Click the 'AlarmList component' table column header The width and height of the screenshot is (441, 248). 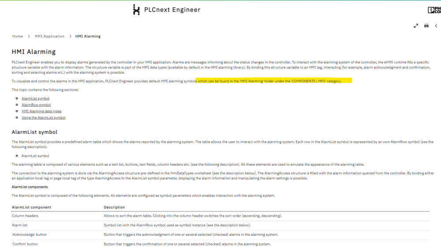coord(31,207)
